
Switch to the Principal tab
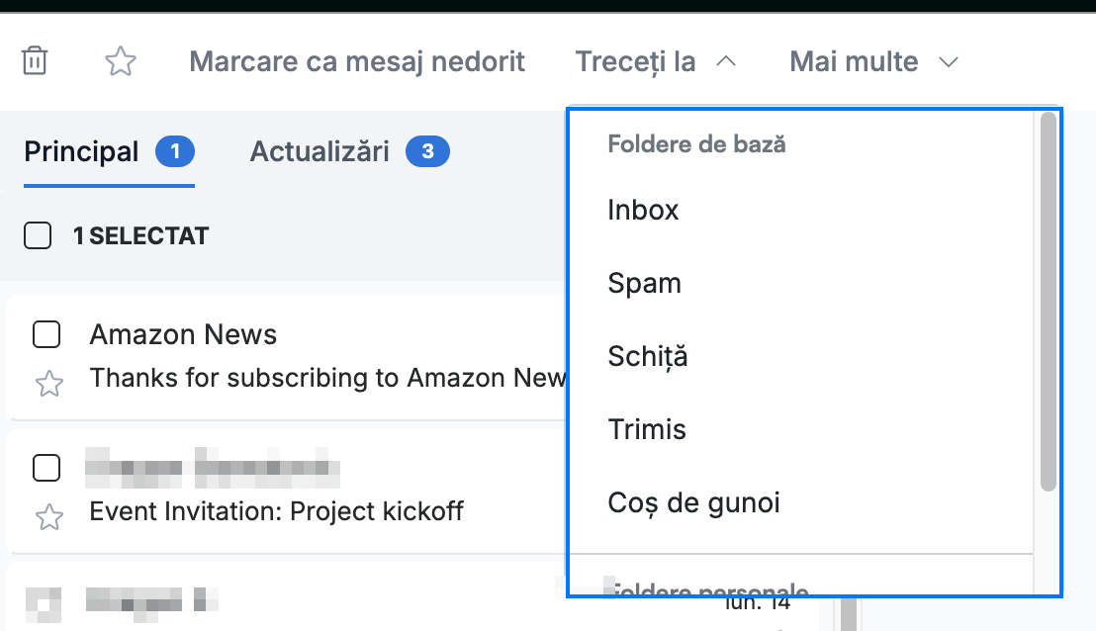coord(109,151)
